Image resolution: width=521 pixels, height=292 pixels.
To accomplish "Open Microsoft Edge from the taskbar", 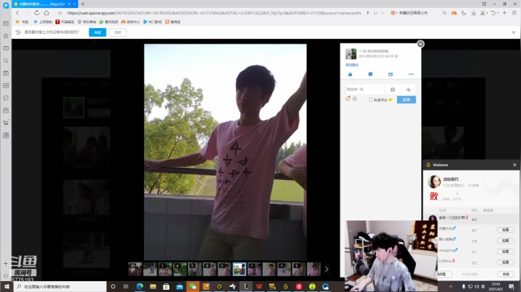I will (x=140, y=286).
